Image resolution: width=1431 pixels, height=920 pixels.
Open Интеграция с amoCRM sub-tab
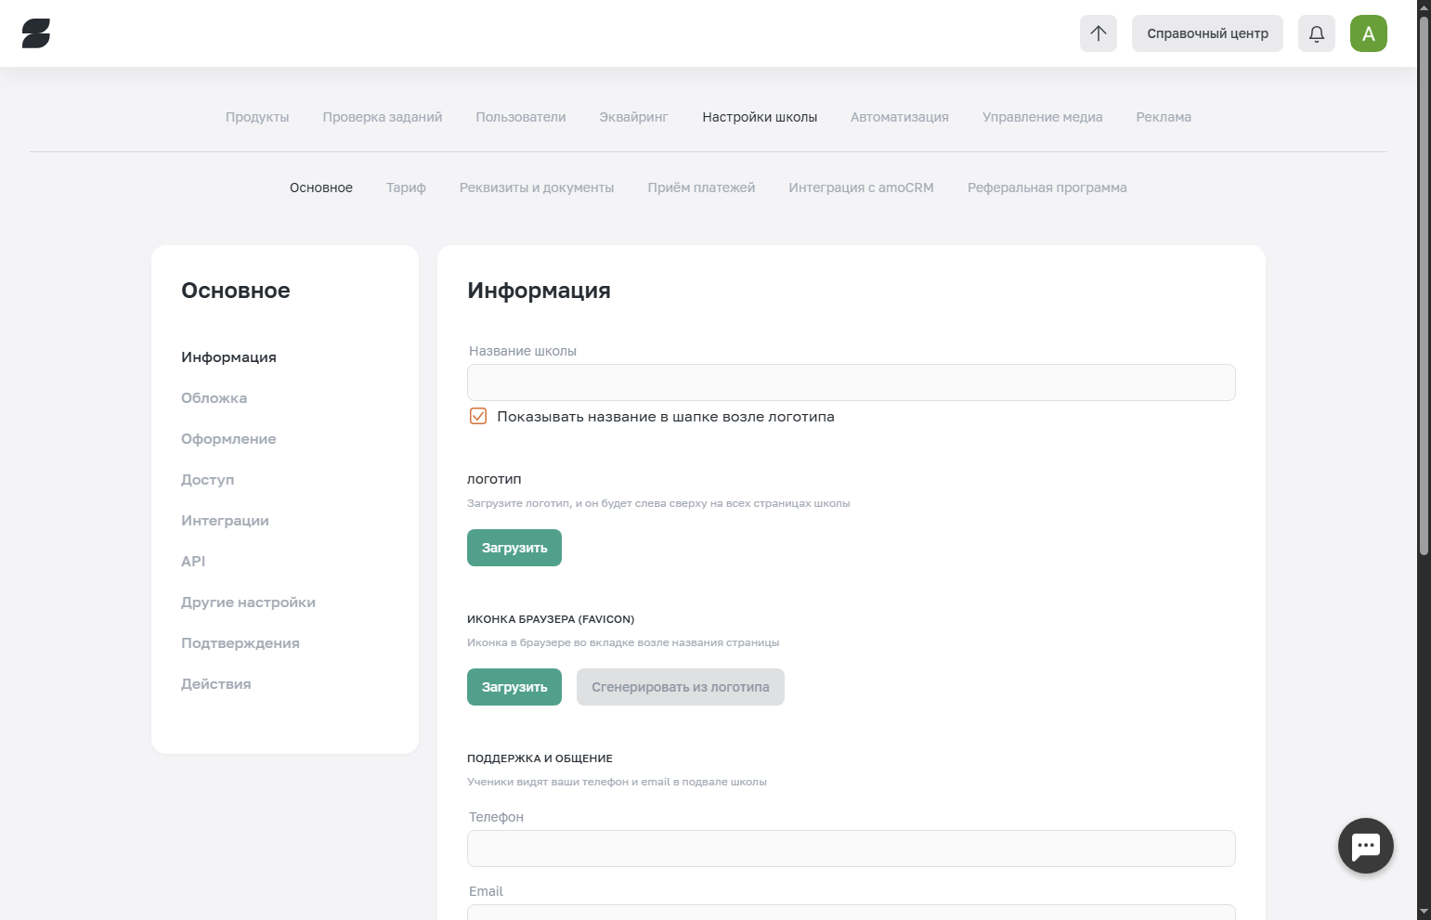pos(862,188)
